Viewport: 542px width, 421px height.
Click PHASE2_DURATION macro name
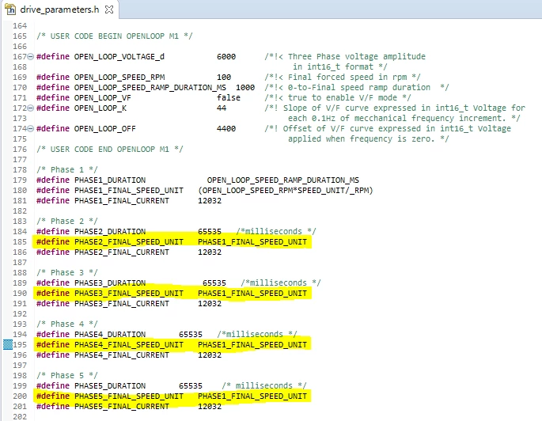click(110, 232)
